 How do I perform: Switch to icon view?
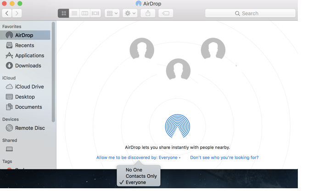click(63, 13)
